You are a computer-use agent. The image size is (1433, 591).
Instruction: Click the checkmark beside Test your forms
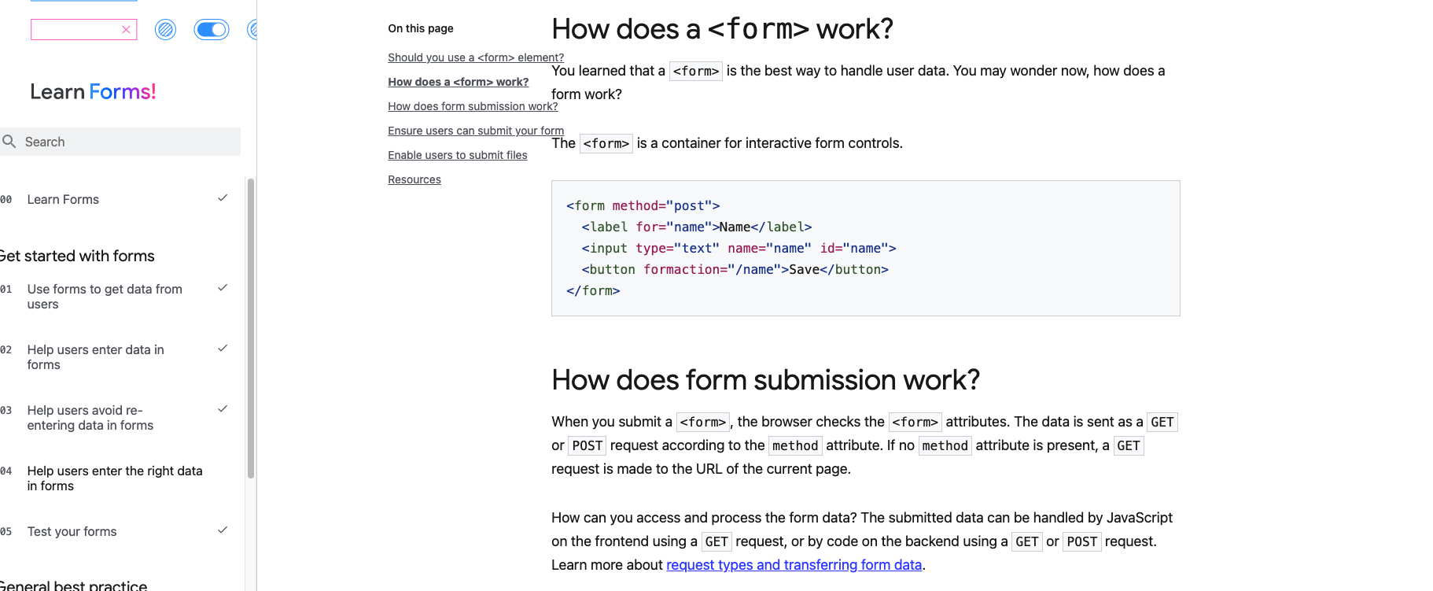[223, 530]
